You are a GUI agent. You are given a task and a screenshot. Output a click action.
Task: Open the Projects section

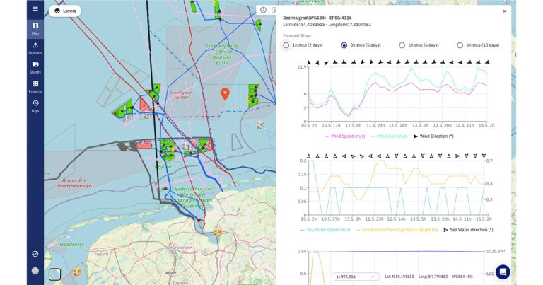click(x=35, y=87)
